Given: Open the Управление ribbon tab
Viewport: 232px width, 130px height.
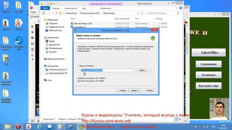Looking at the screenshot, I should coord(105,8).
